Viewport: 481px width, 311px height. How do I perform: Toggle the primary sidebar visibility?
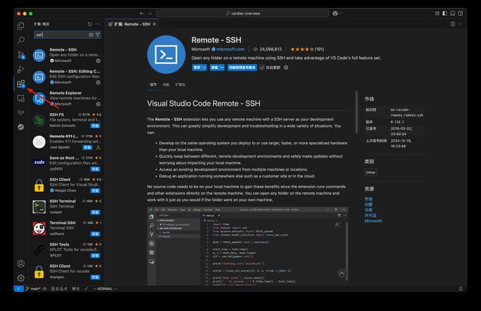pyautogui.click(x=445, y=13)
